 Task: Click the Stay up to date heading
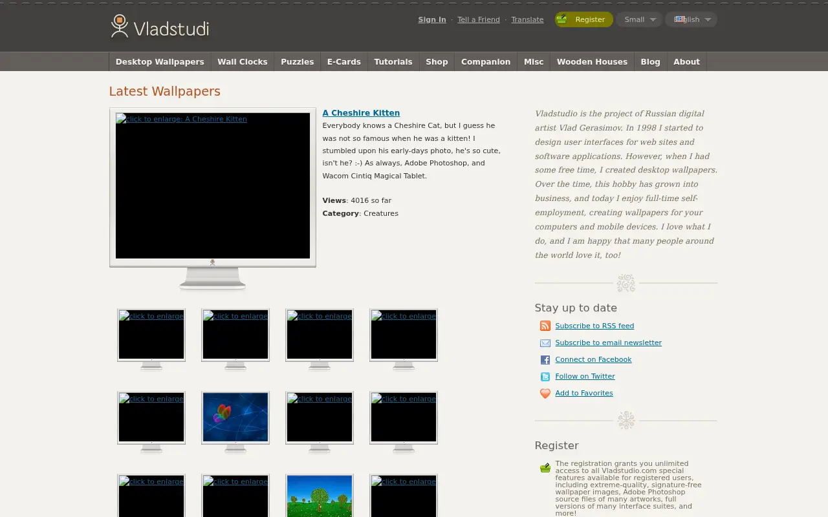click(576, 308)
